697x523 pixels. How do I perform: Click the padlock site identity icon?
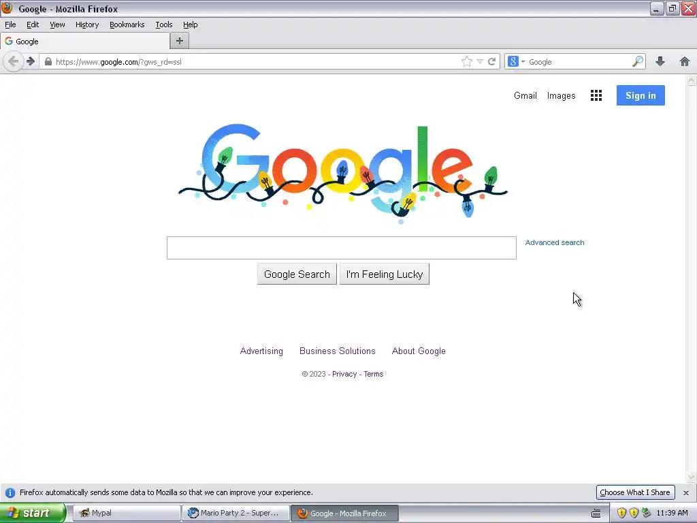point(48,62)
